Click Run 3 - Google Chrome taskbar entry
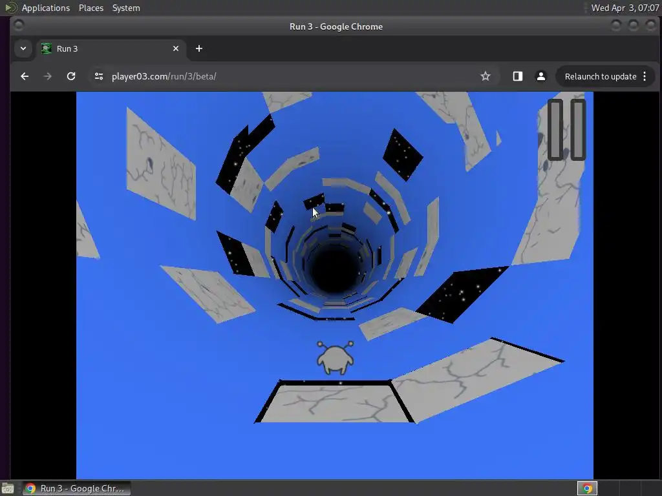 (x=76, y=488)
